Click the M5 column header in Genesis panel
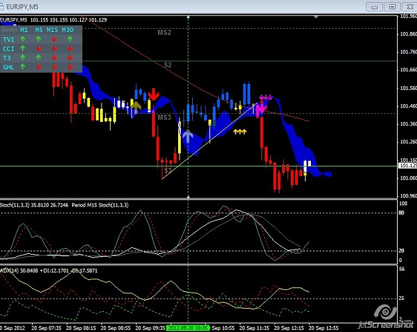The image size is (417, 332). pos(39,30)
